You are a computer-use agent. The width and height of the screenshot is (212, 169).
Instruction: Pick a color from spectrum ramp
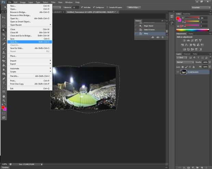click(193, 30)
